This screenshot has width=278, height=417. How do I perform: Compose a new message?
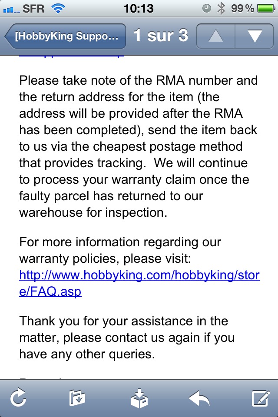(261, 398)
